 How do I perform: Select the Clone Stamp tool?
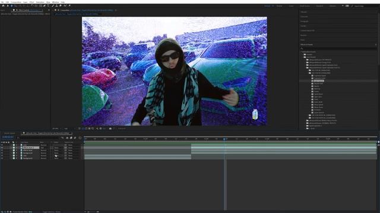(56, 5)
